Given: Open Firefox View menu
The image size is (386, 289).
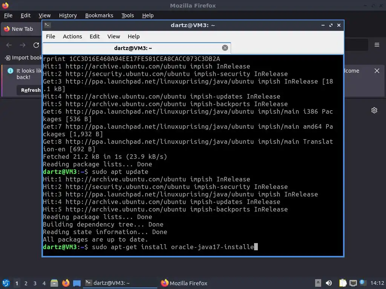Looking at the screenshot, I should (x=44, y=15).
